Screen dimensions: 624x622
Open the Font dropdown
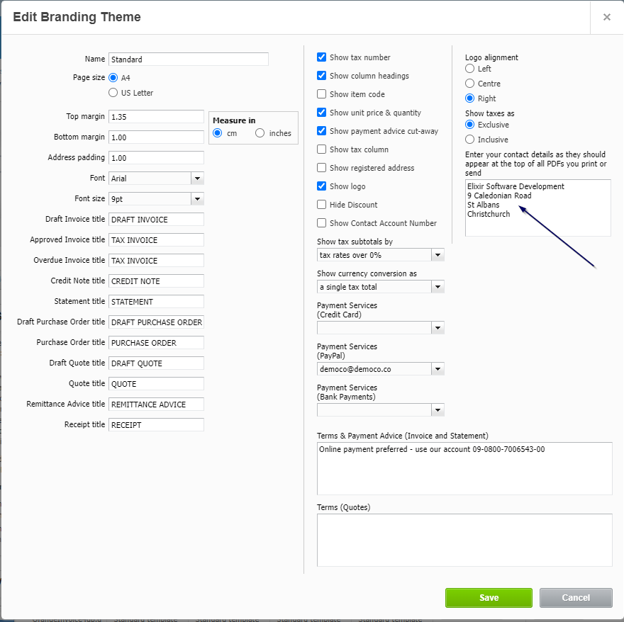pos(198,178)
